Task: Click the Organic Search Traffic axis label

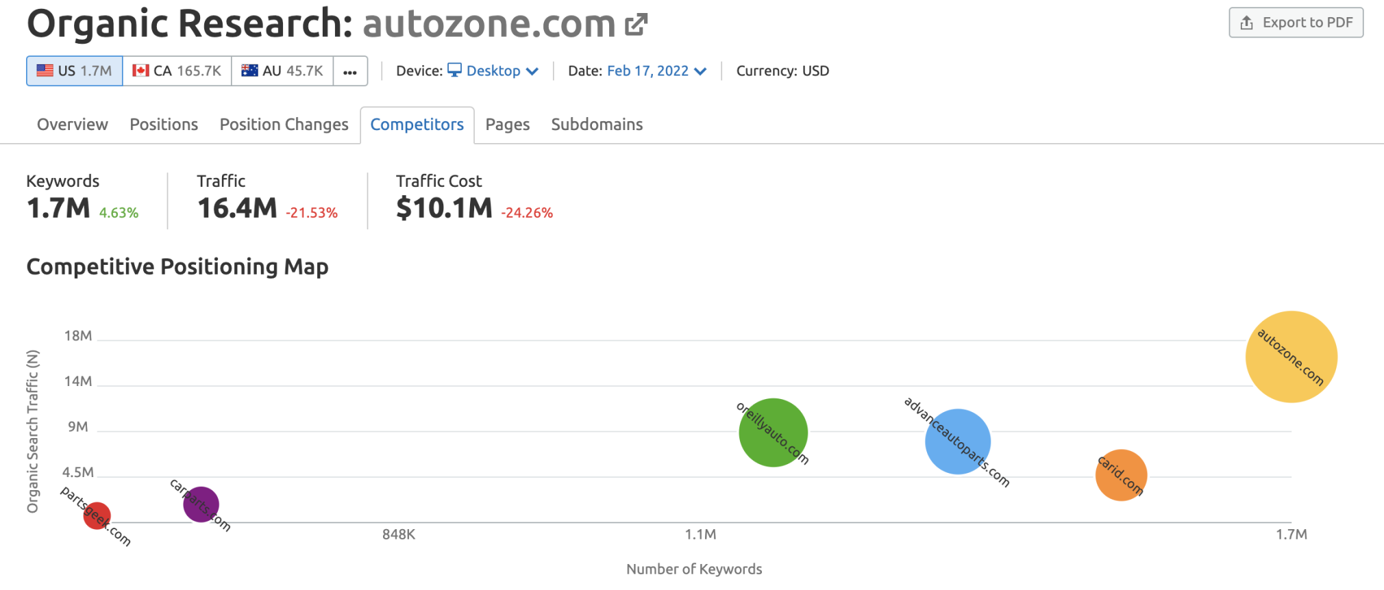Action: pyautogui.click(x=32, y=431)
